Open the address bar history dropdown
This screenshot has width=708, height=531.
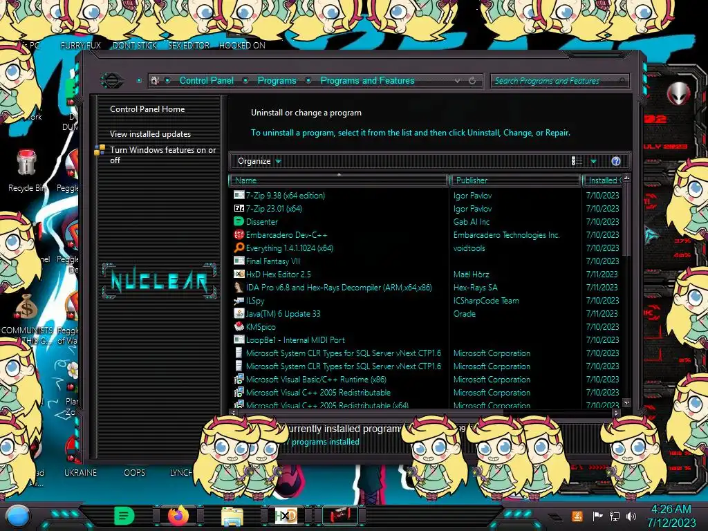pyautogui.click(x=458, y=80)
